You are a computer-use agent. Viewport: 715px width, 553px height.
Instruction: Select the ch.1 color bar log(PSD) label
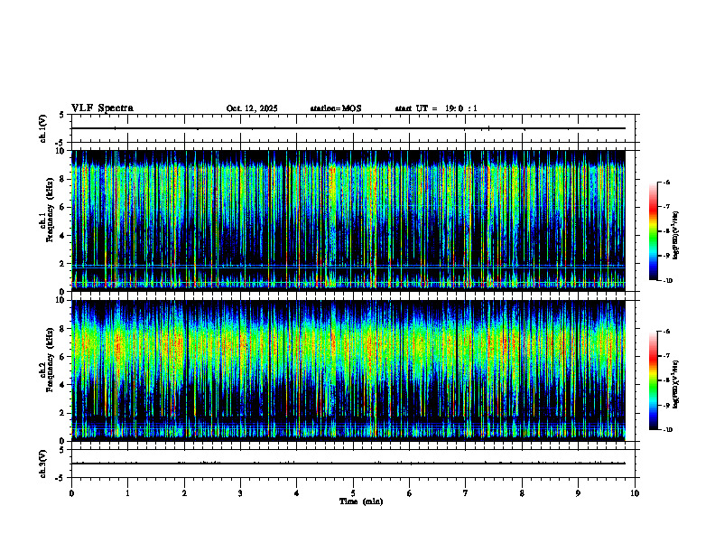pos(676,236)
